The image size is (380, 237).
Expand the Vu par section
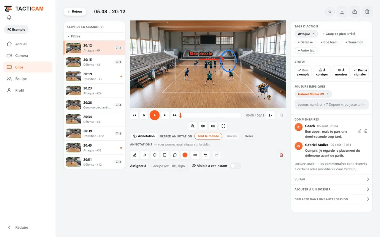(332, 179)
